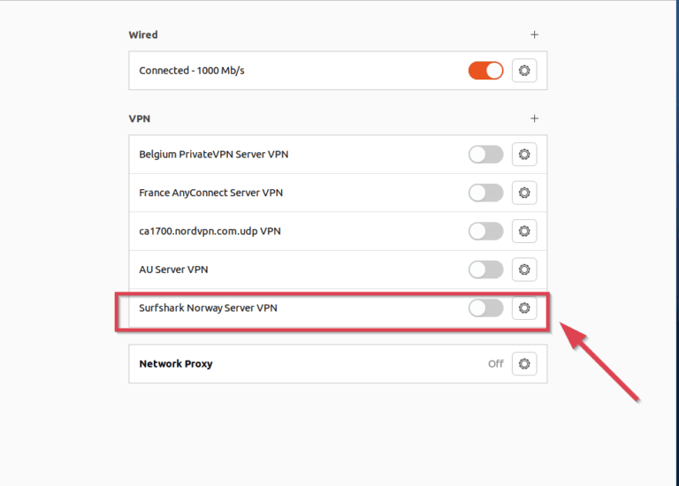Click the Network Proxy row label

click(x=176, y=363)
